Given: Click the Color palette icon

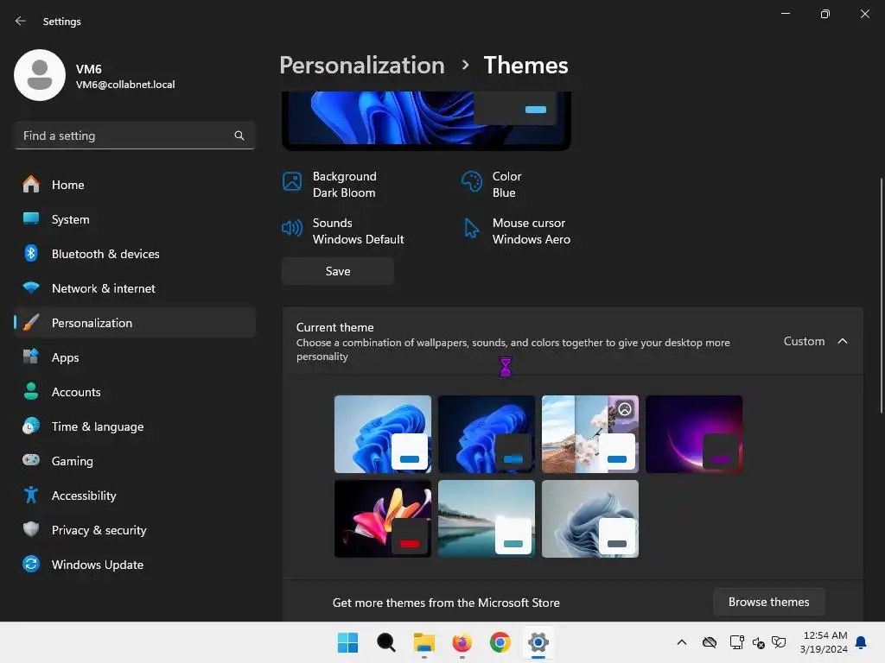Looking at the screenshot, I should tap(471, 181).
